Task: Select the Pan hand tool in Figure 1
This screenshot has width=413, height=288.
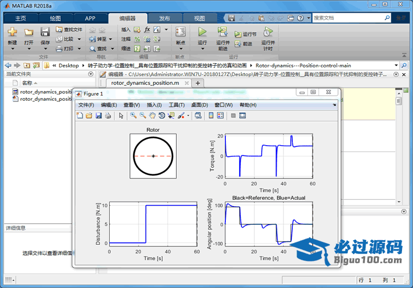Action: (152, 116)
